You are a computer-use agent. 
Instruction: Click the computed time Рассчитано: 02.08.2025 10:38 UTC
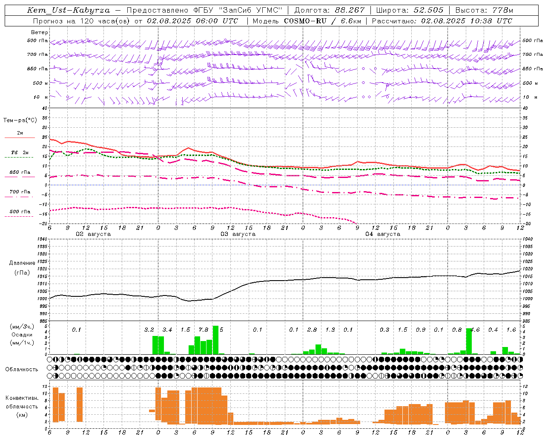coord(442,21)
